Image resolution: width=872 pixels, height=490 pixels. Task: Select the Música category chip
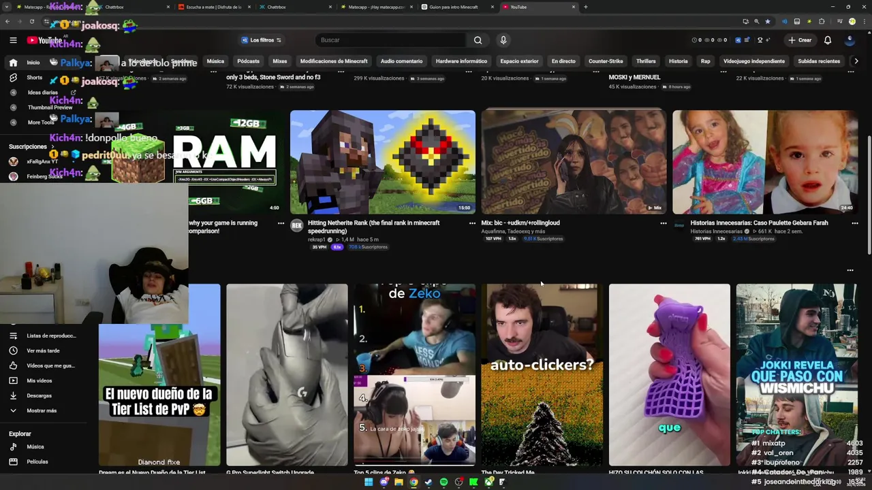tap(215, 61)
